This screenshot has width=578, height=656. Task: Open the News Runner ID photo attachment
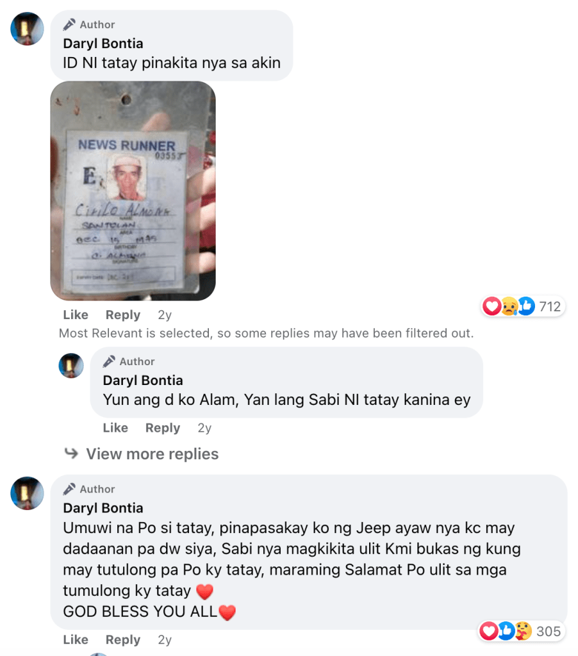tap(133, 191)
